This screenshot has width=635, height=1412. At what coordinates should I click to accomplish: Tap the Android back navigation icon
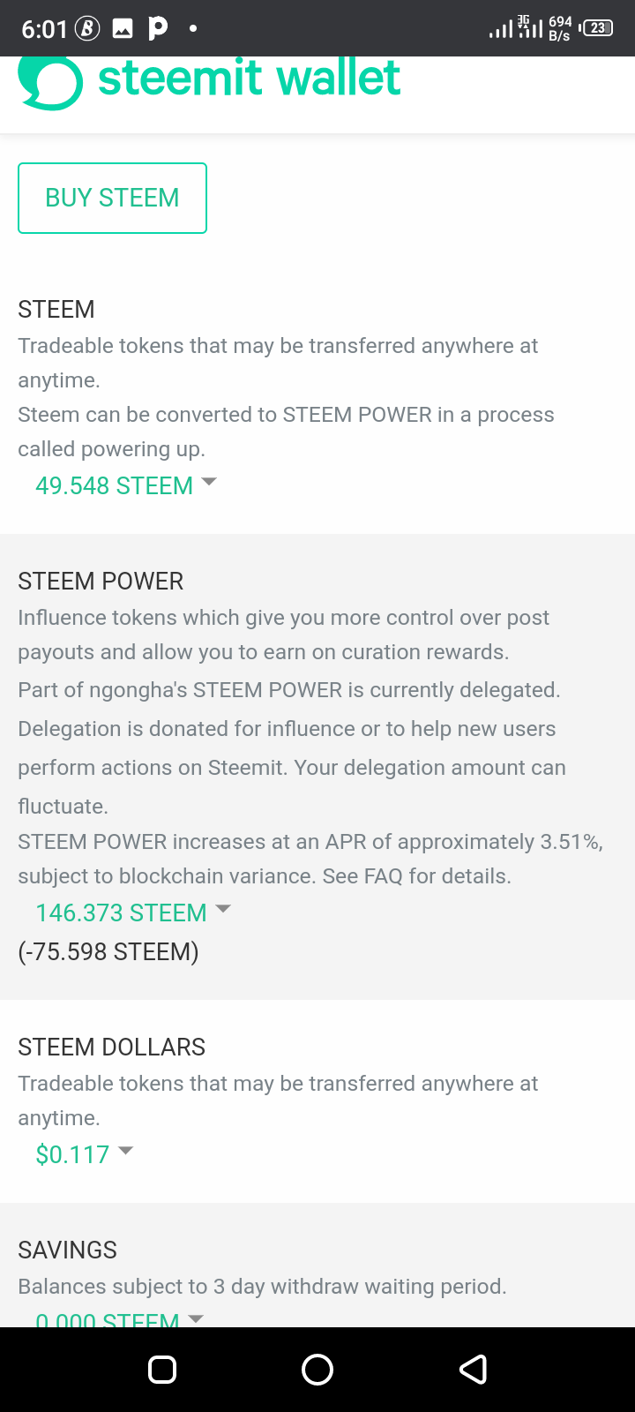[x=474, y=1369]
